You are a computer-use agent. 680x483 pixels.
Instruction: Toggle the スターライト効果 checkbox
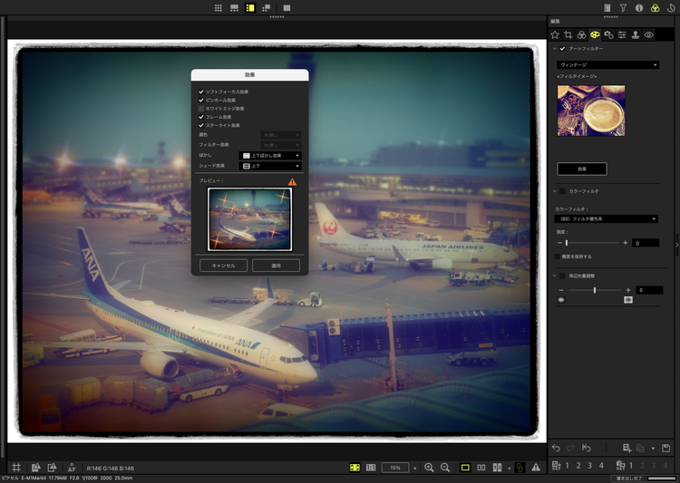201,124
